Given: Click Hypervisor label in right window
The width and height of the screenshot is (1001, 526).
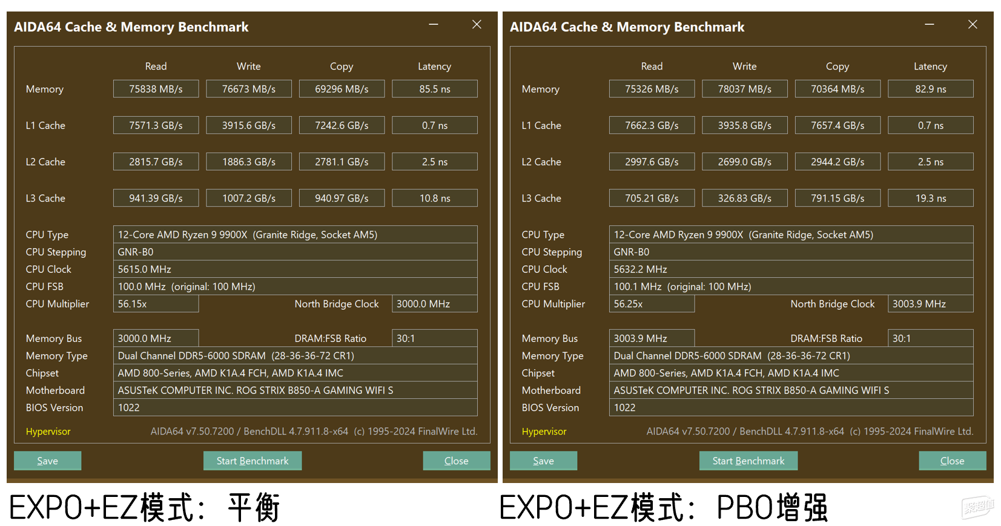Looking at the screenshot, I should [544, 432].
